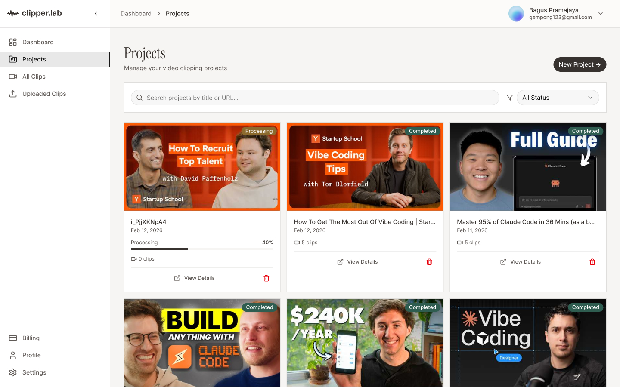This screenshot has height=387, width=620.
Task: Delete the Vibe Coding Startup School project
Action: pos(429,262)
